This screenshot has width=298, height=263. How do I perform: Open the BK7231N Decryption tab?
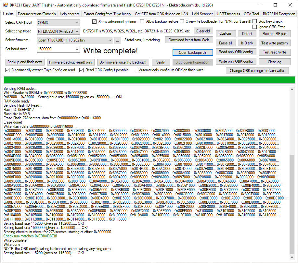[279, 14]
